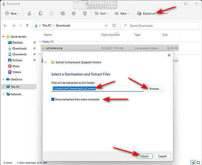Switch to details view icon in status bar
This screenshot has width=202, height=165.
193,163
